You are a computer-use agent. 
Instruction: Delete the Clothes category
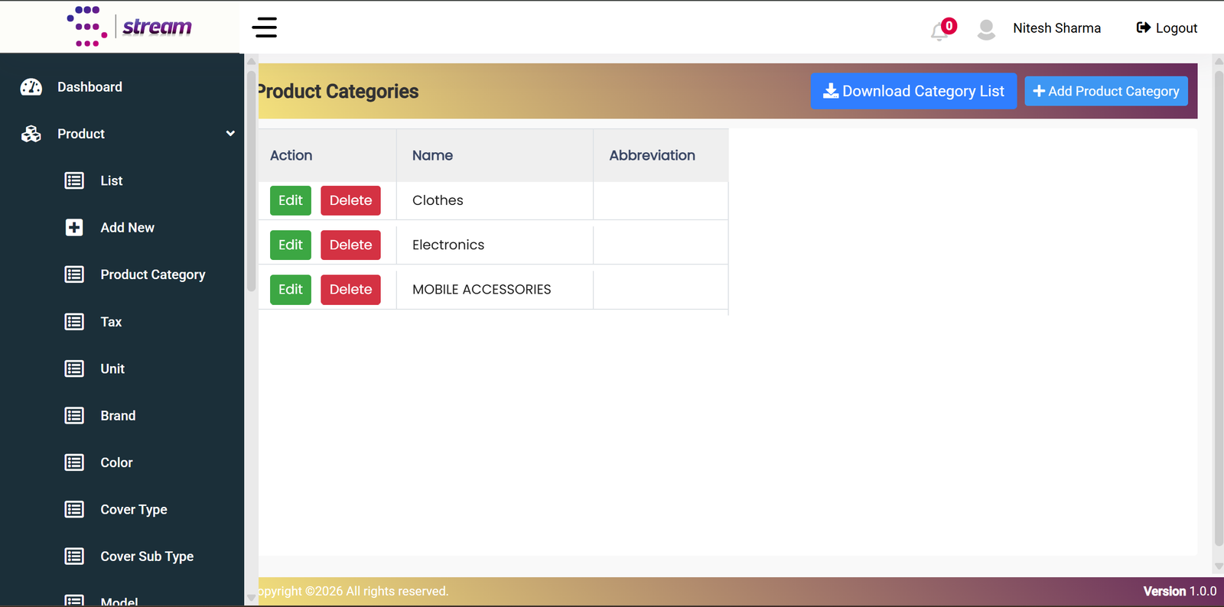pyautogui.click(x=350, y=200)
